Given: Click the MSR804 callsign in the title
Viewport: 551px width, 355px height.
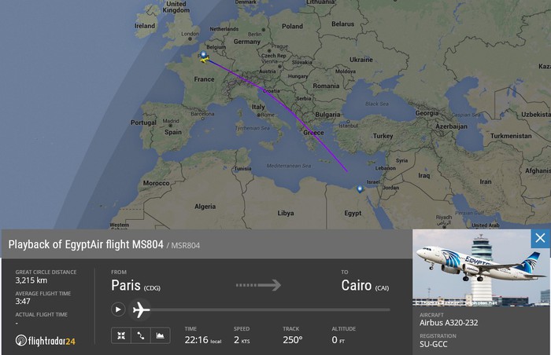Looking at the screenshot, I should click(x=186, y=246).
